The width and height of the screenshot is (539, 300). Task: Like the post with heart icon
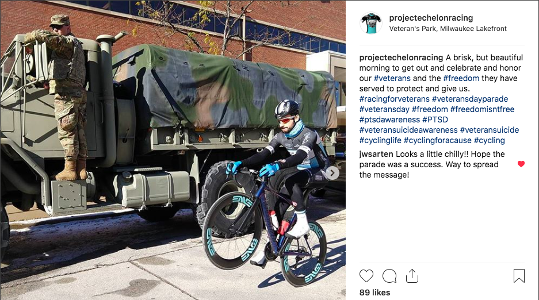(x=366, y=276)
